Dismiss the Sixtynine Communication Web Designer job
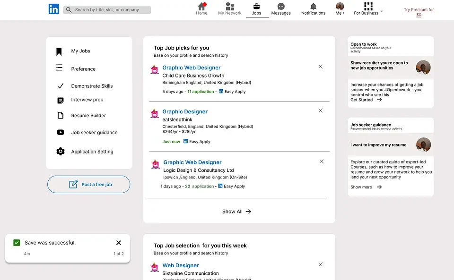This screenshot has height=280, width=454. (x=321, y=264)
